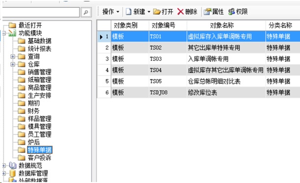Expand the 查询 tree node

[x=13, y=56]
